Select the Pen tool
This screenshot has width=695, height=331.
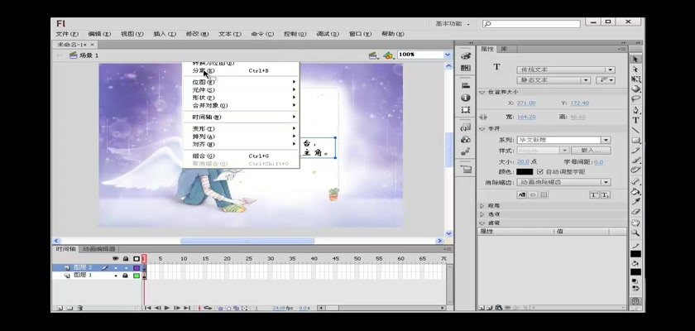point(635,110)
